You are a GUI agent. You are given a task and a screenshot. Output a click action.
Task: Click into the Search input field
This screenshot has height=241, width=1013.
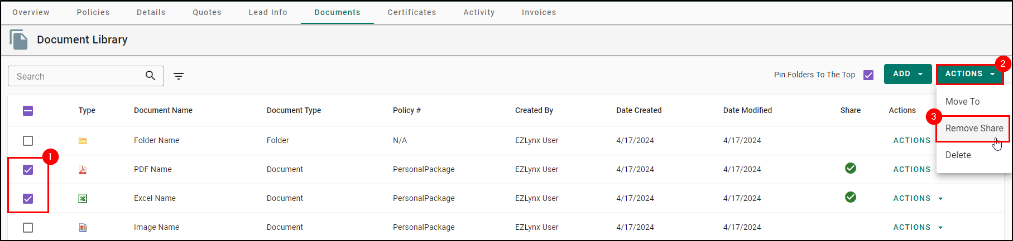[78, 76]
